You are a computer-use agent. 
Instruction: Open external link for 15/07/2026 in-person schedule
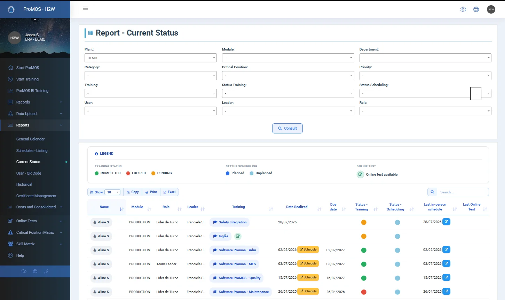[x=446, y=277]
